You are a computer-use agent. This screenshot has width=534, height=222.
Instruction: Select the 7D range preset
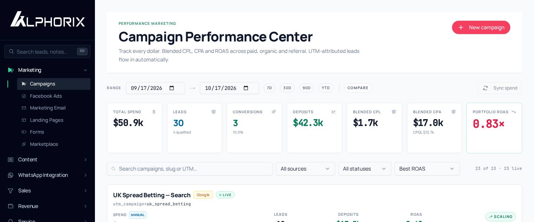click(270, 88)
